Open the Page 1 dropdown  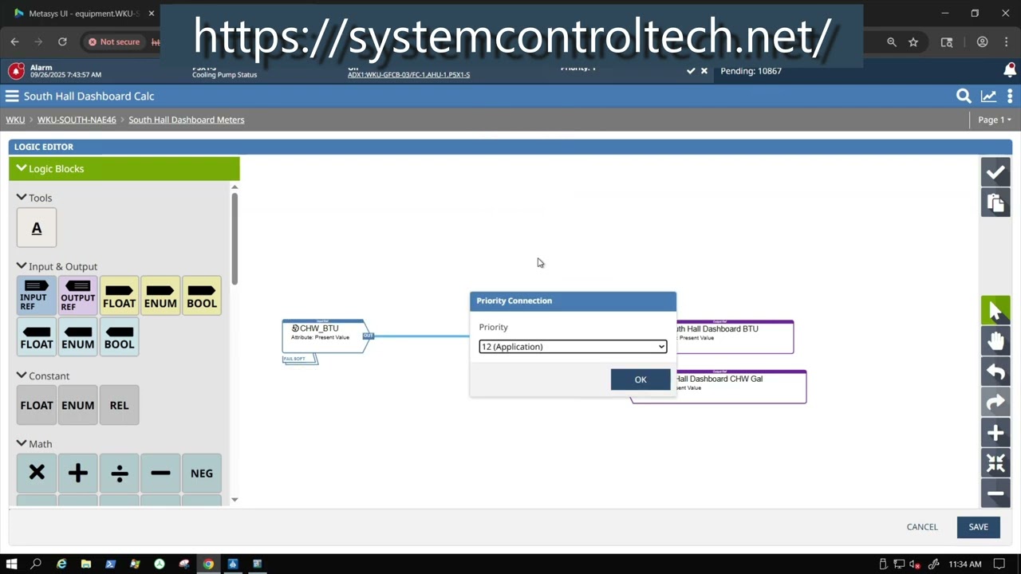pyautogui.click(x=995, y=120)
